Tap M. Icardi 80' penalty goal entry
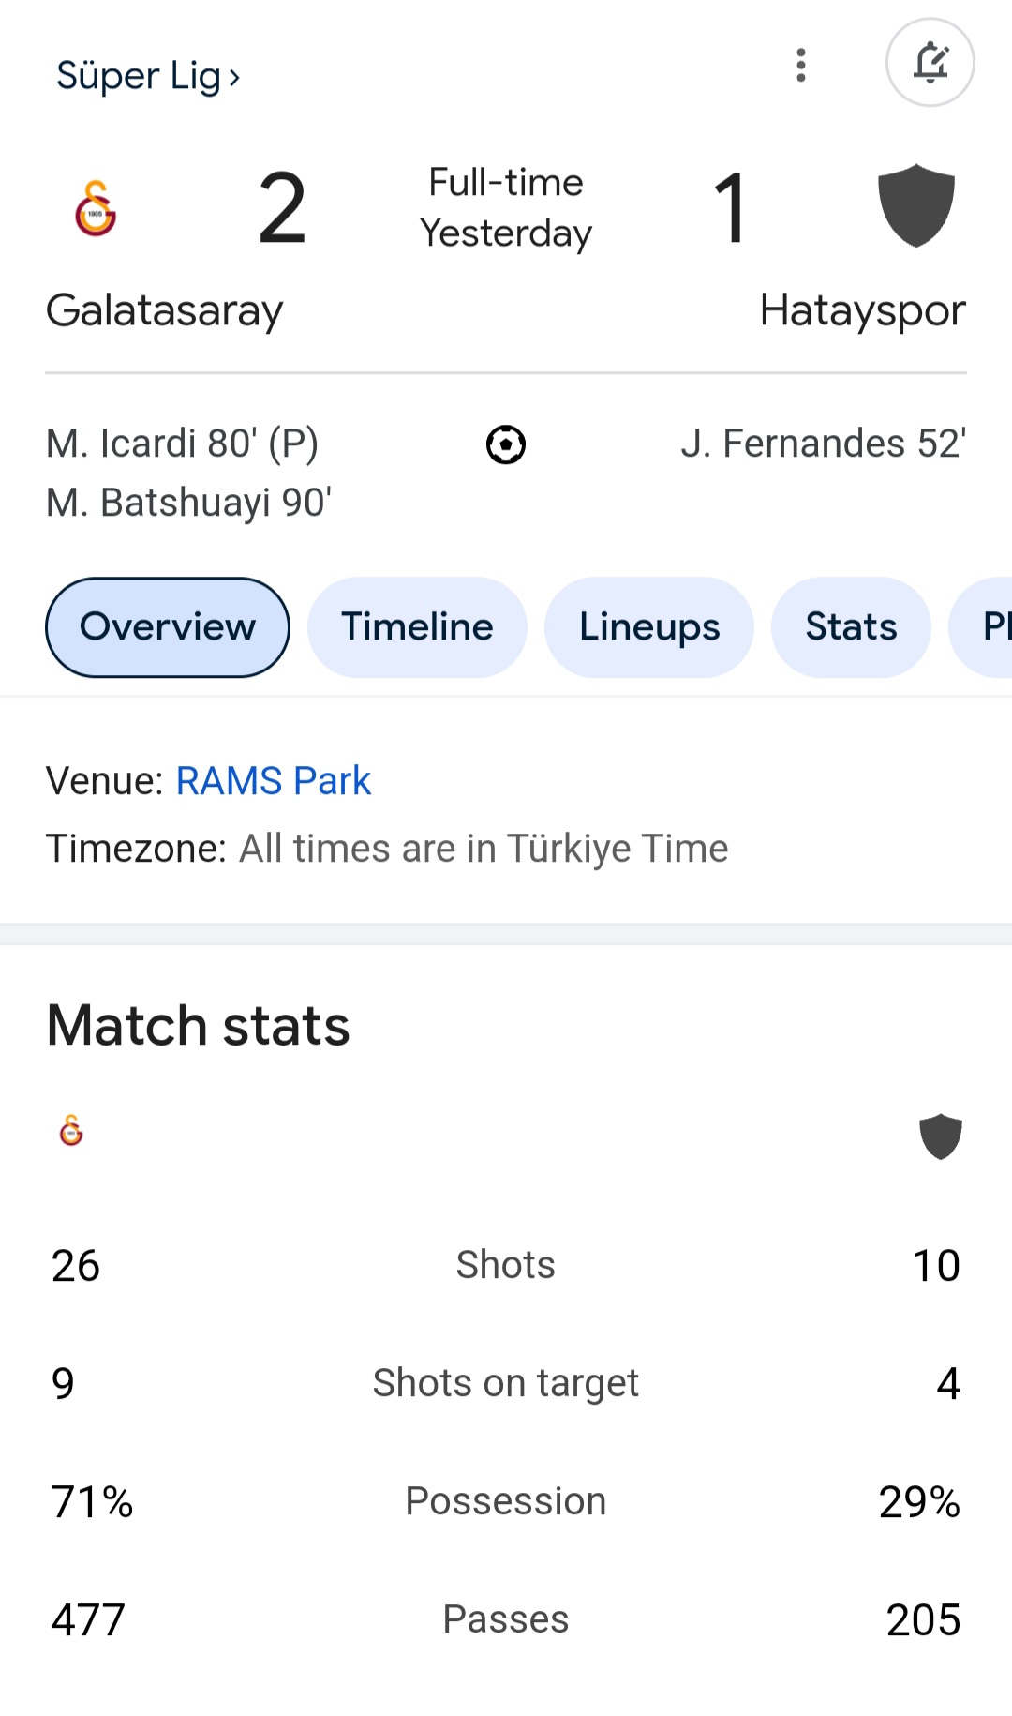 click(x=183, y=444)
